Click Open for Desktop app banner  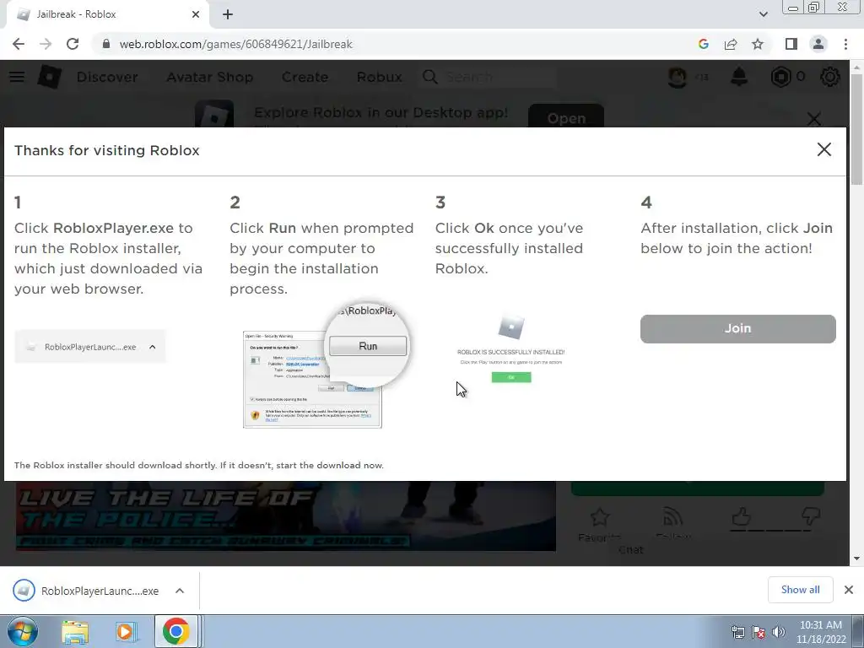[x=566, y=116]
